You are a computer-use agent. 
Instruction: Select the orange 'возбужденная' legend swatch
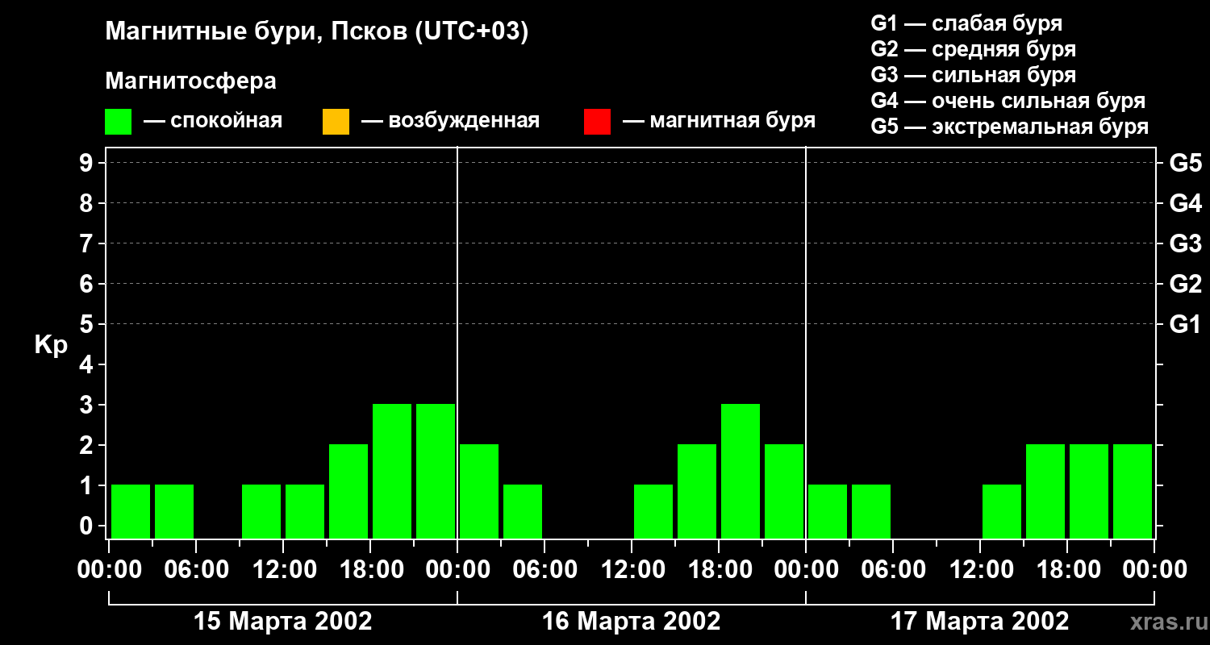coord(336,122)
